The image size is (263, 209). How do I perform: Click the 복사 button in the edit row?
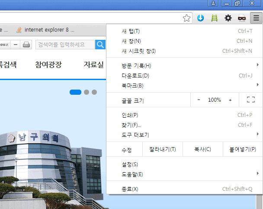coord(202,150)
